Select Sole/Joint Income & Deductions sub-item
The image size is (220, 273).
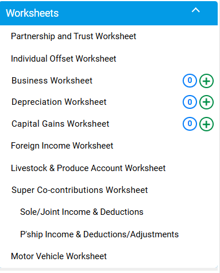[x=82, y=212]
